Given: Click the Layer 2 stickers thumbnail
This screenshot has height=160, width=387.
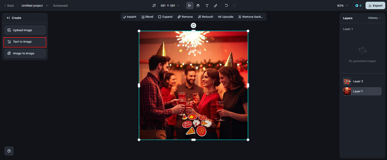Looking at the screenshot, I should click(x=347, y=81).
